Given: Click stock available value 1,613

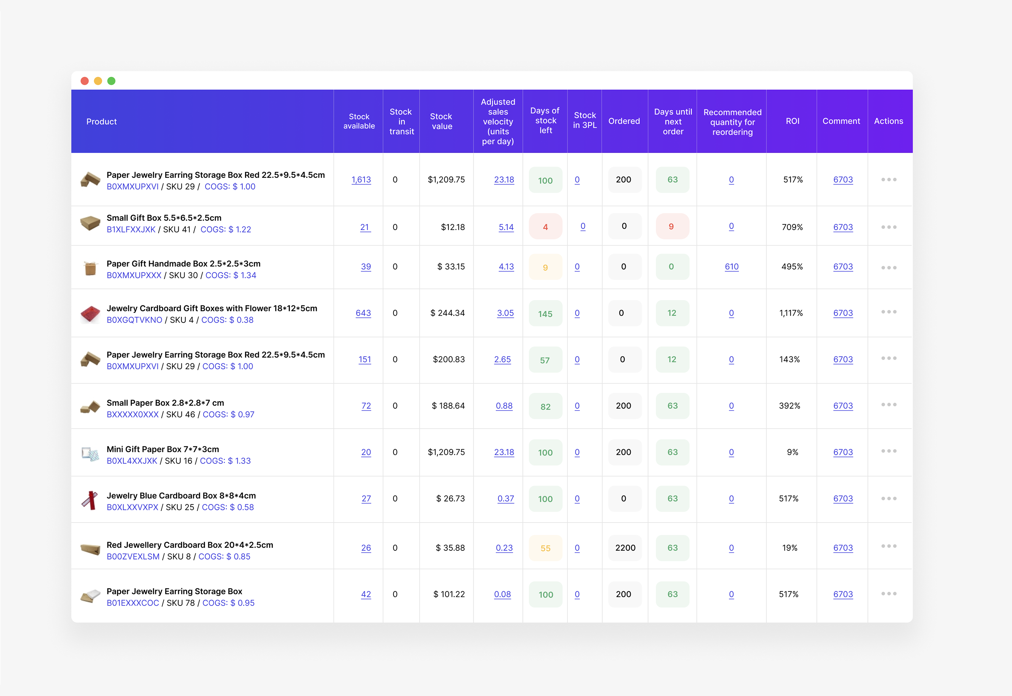Looking at the screenshot, I should point(361,180).
